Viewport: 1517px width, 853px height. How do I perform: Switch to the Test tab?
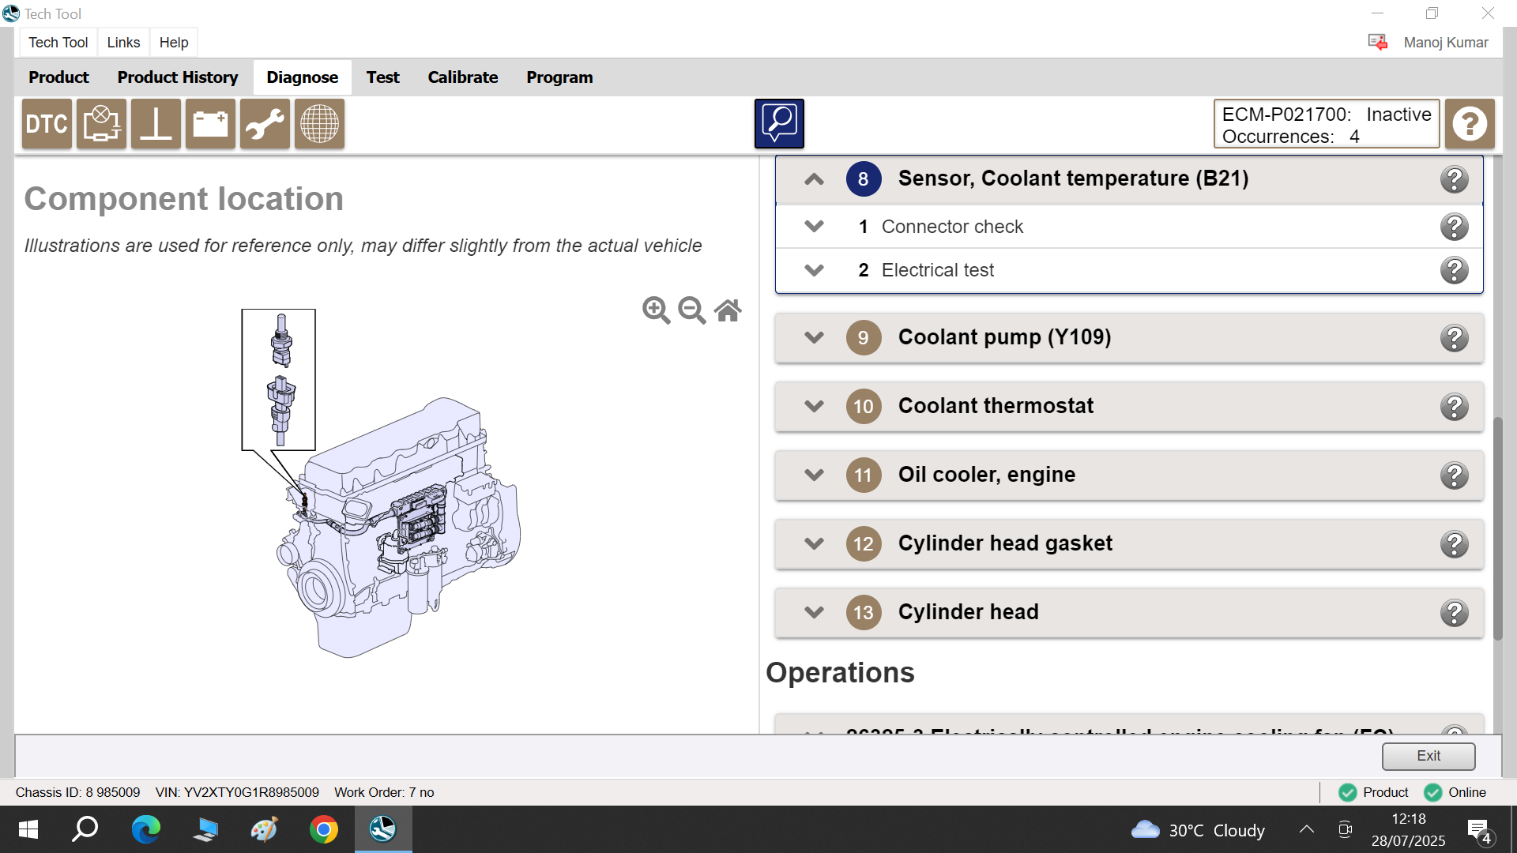coord(382,77)
